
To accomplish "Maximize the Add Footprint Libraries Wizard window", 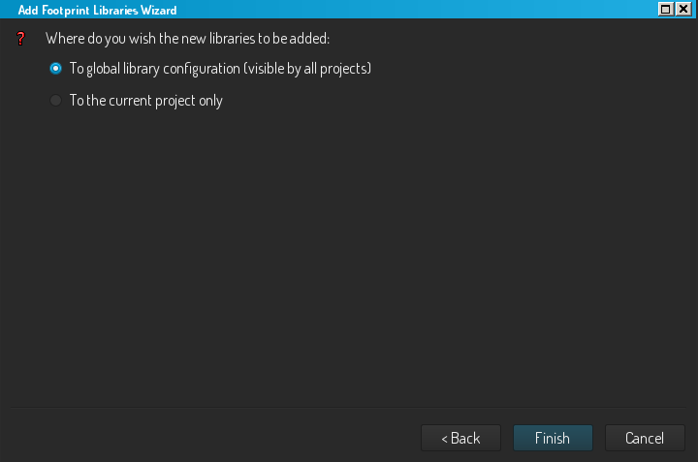I will [x=666, y=9].
